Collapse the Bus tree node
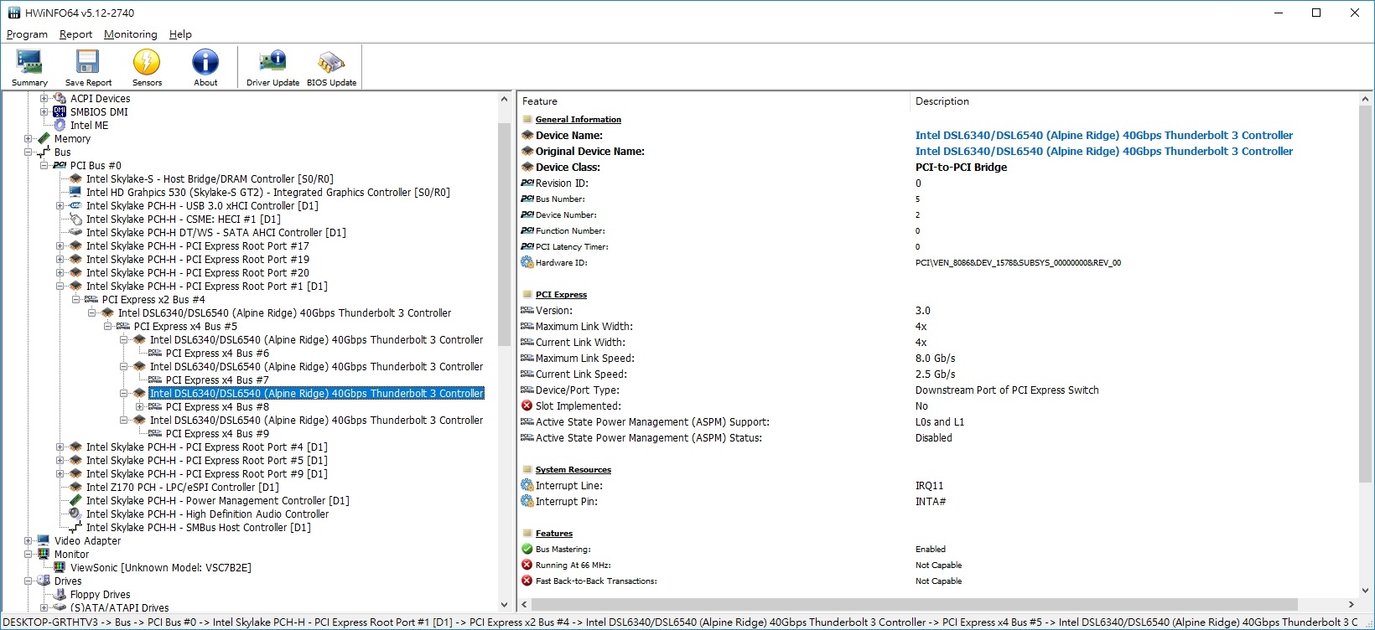The image size is (1375, 630). pyautogui.click(x=28, y=152)
